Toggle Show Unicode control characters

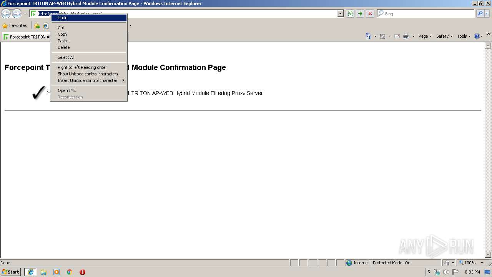point(89,74)
